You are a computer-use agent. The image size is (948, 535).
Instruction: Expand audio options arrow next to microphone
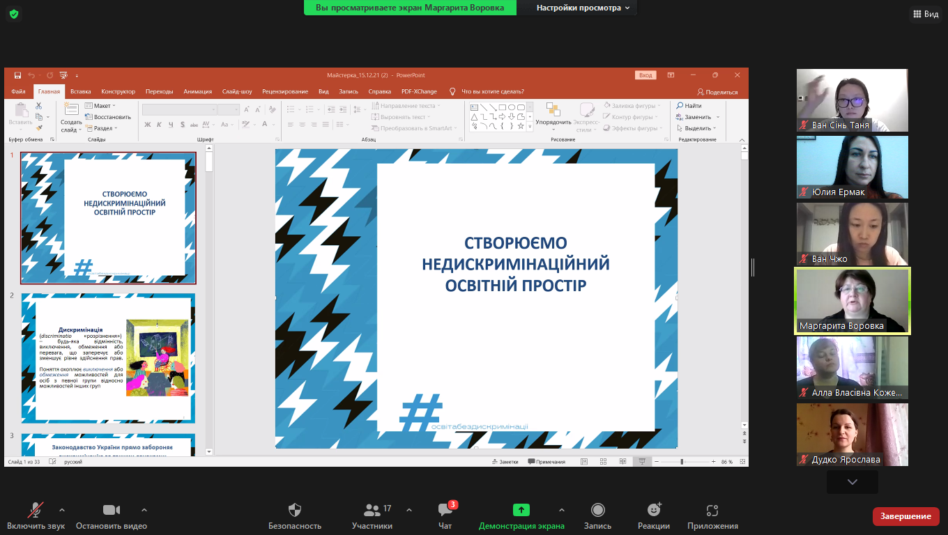tap(62, 509)
